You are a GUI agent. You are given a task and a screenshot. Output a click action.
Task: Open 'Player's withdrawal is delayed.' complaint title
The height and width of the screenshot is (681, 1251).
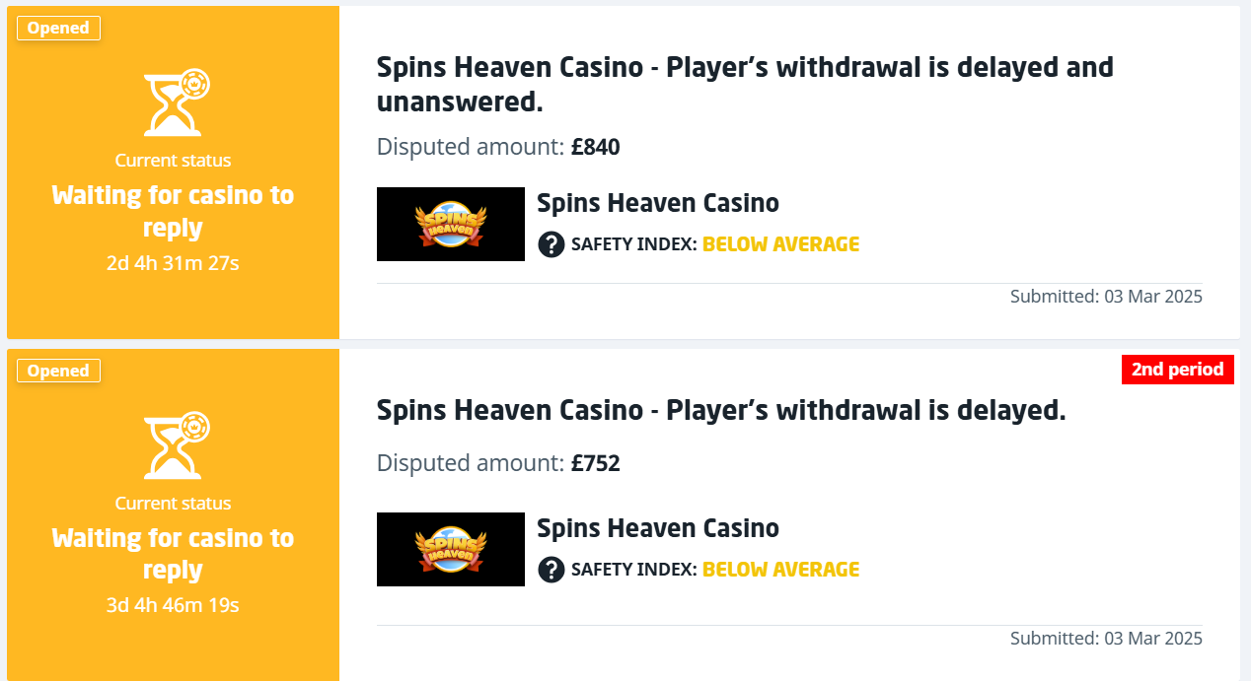tap(721, 410)
